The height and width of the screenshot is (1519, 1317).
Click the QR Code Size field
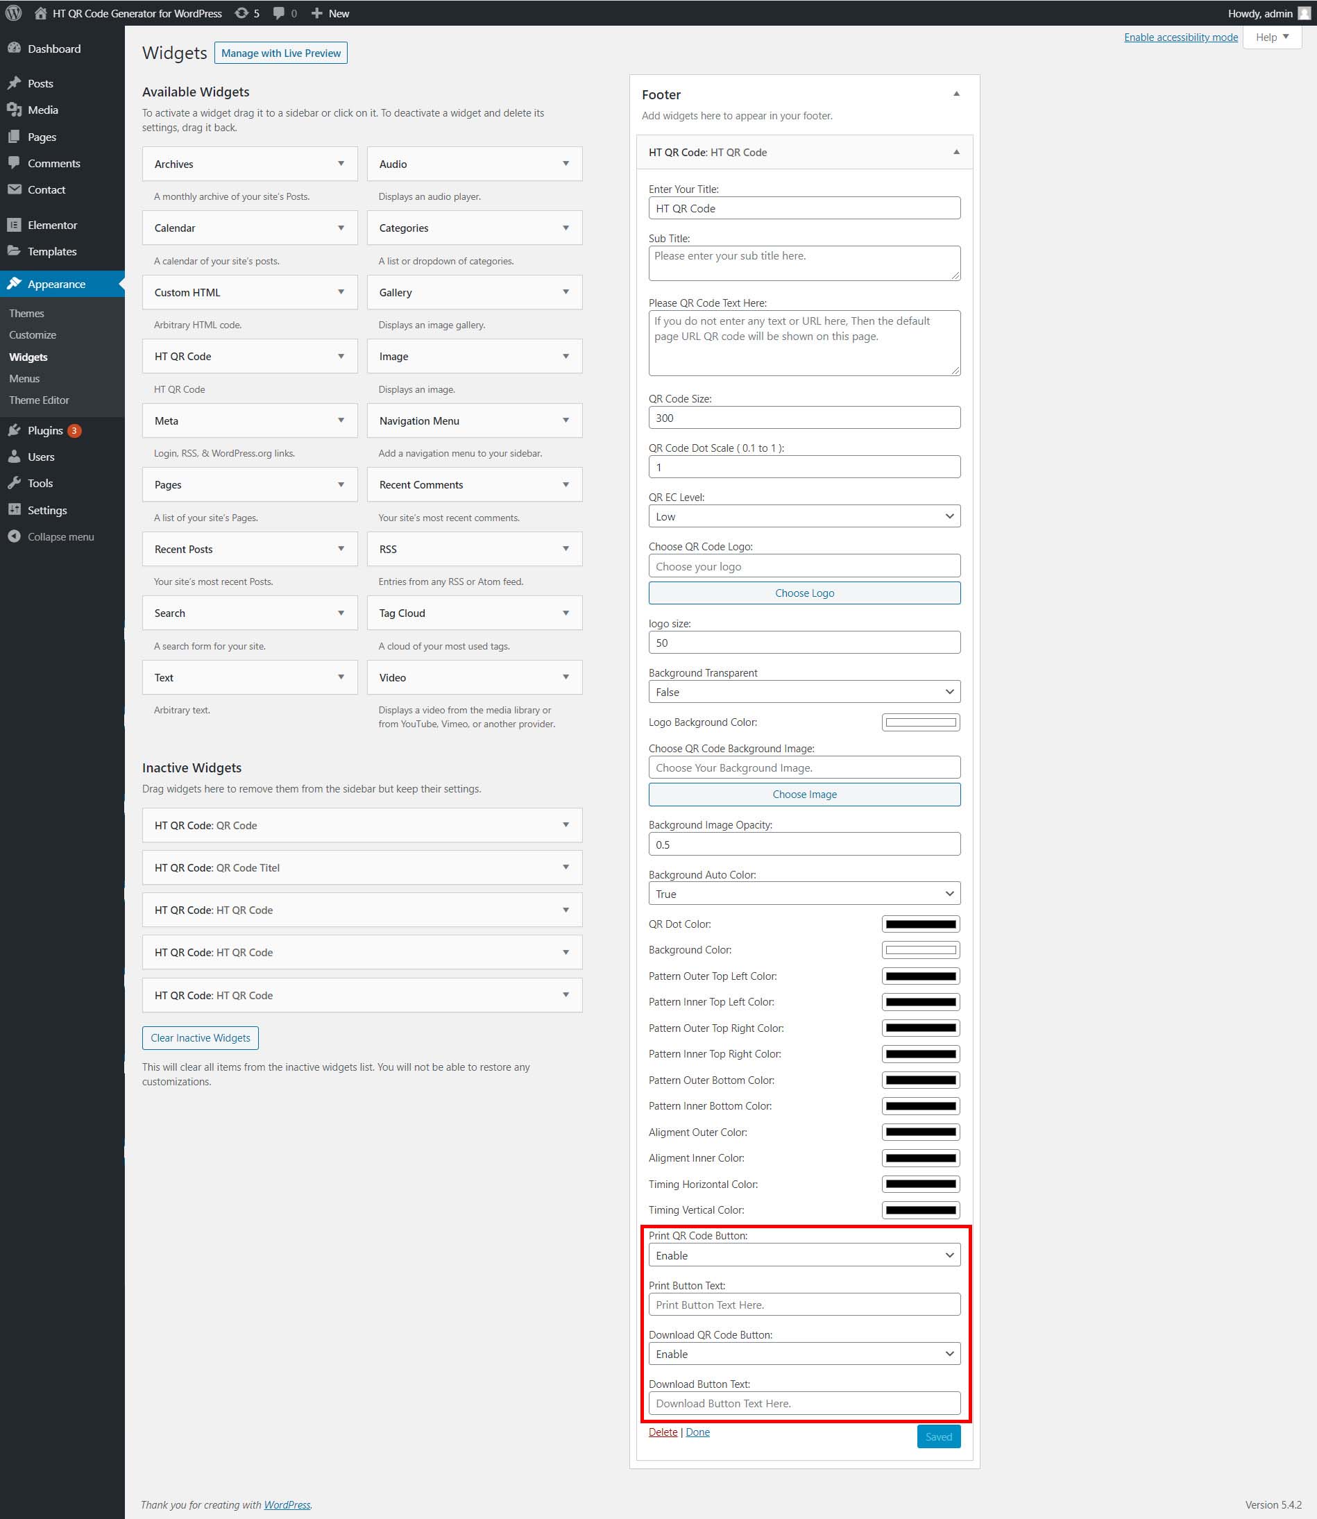[804, 418]
